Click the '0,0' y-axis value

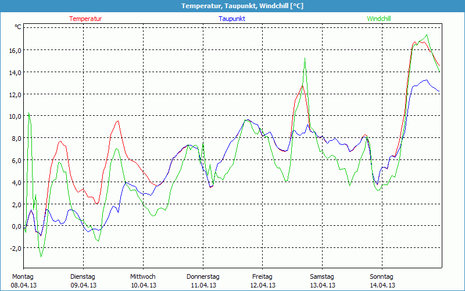(x=16, y=226)
